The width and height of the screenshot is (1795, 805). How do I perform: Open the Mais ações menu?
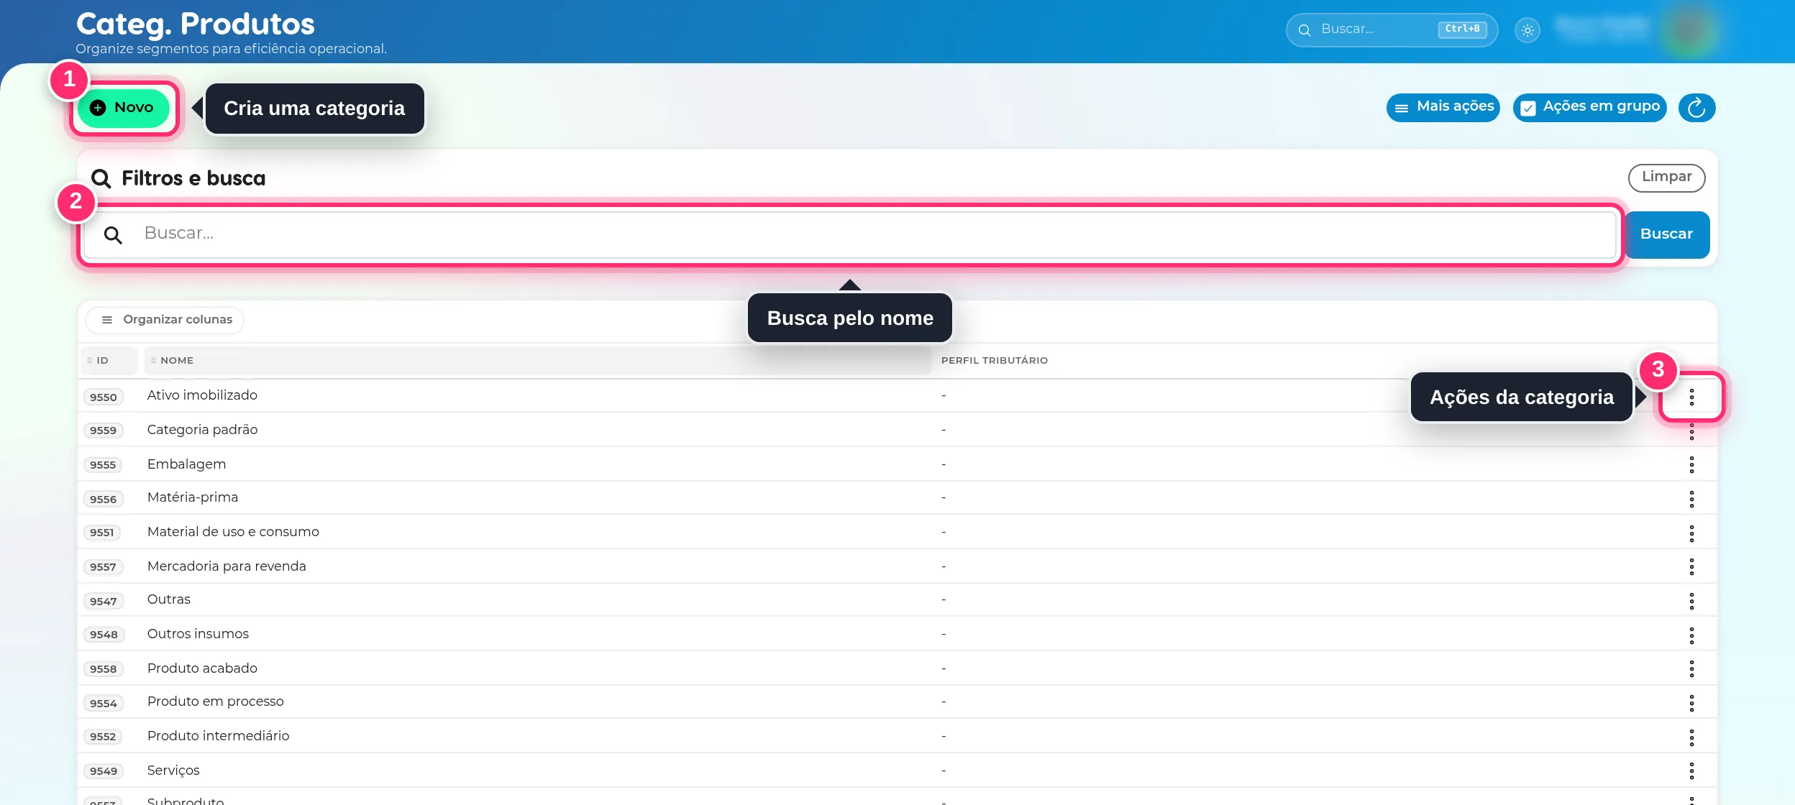(1443, 107)
